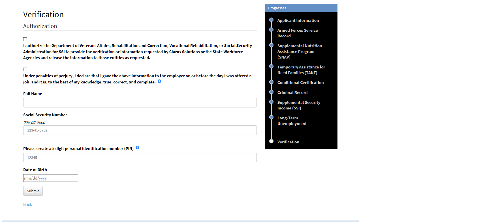Select the Verification page heading
The image size is (481, 222).
43,14
